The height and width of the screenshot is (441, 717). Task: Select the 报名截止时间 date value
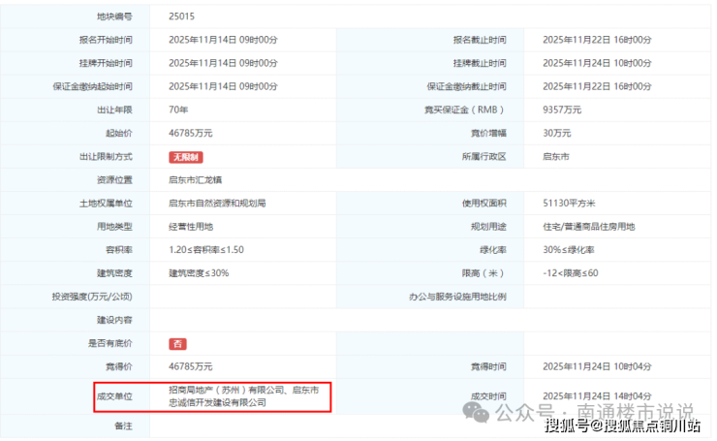point(597,40)
